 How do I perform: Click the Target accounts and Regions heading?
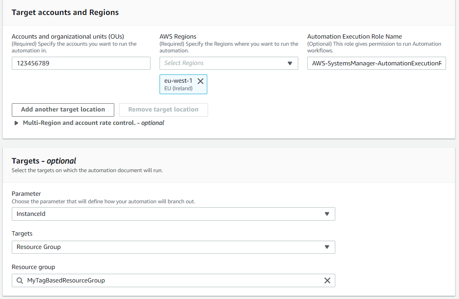[x=65, y=12]
